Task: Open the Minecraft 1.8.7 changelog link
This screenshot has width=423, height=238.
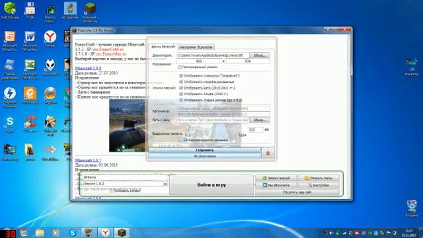Action: coord(88,160)
